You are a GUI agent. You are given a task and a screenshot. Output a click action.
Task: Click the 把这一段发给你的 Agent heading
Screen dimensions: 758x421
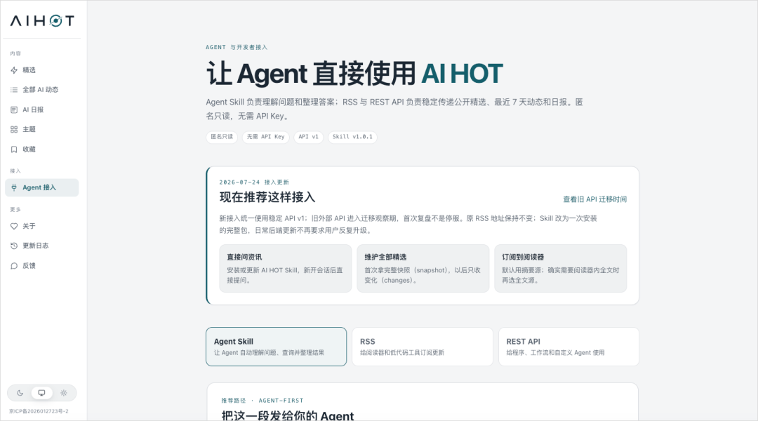point(288,415)
